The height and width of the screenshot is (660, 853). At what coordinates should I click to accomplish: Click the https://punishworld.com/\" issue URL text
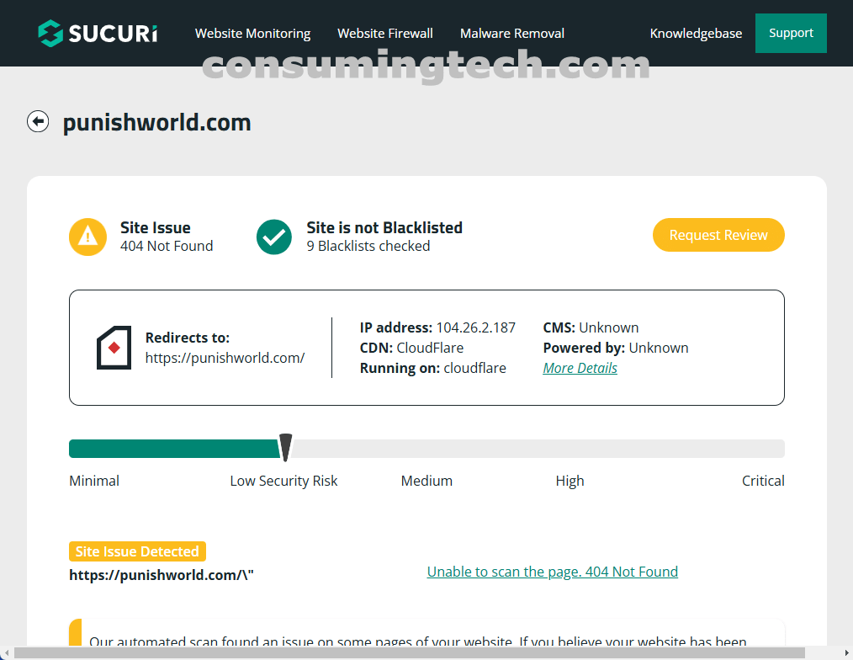(161, 575)
